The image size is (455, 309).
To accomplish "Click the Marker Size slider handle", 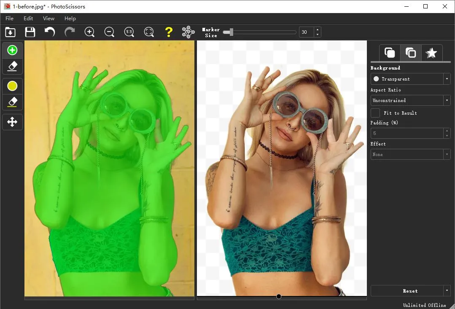I will 231,32.
